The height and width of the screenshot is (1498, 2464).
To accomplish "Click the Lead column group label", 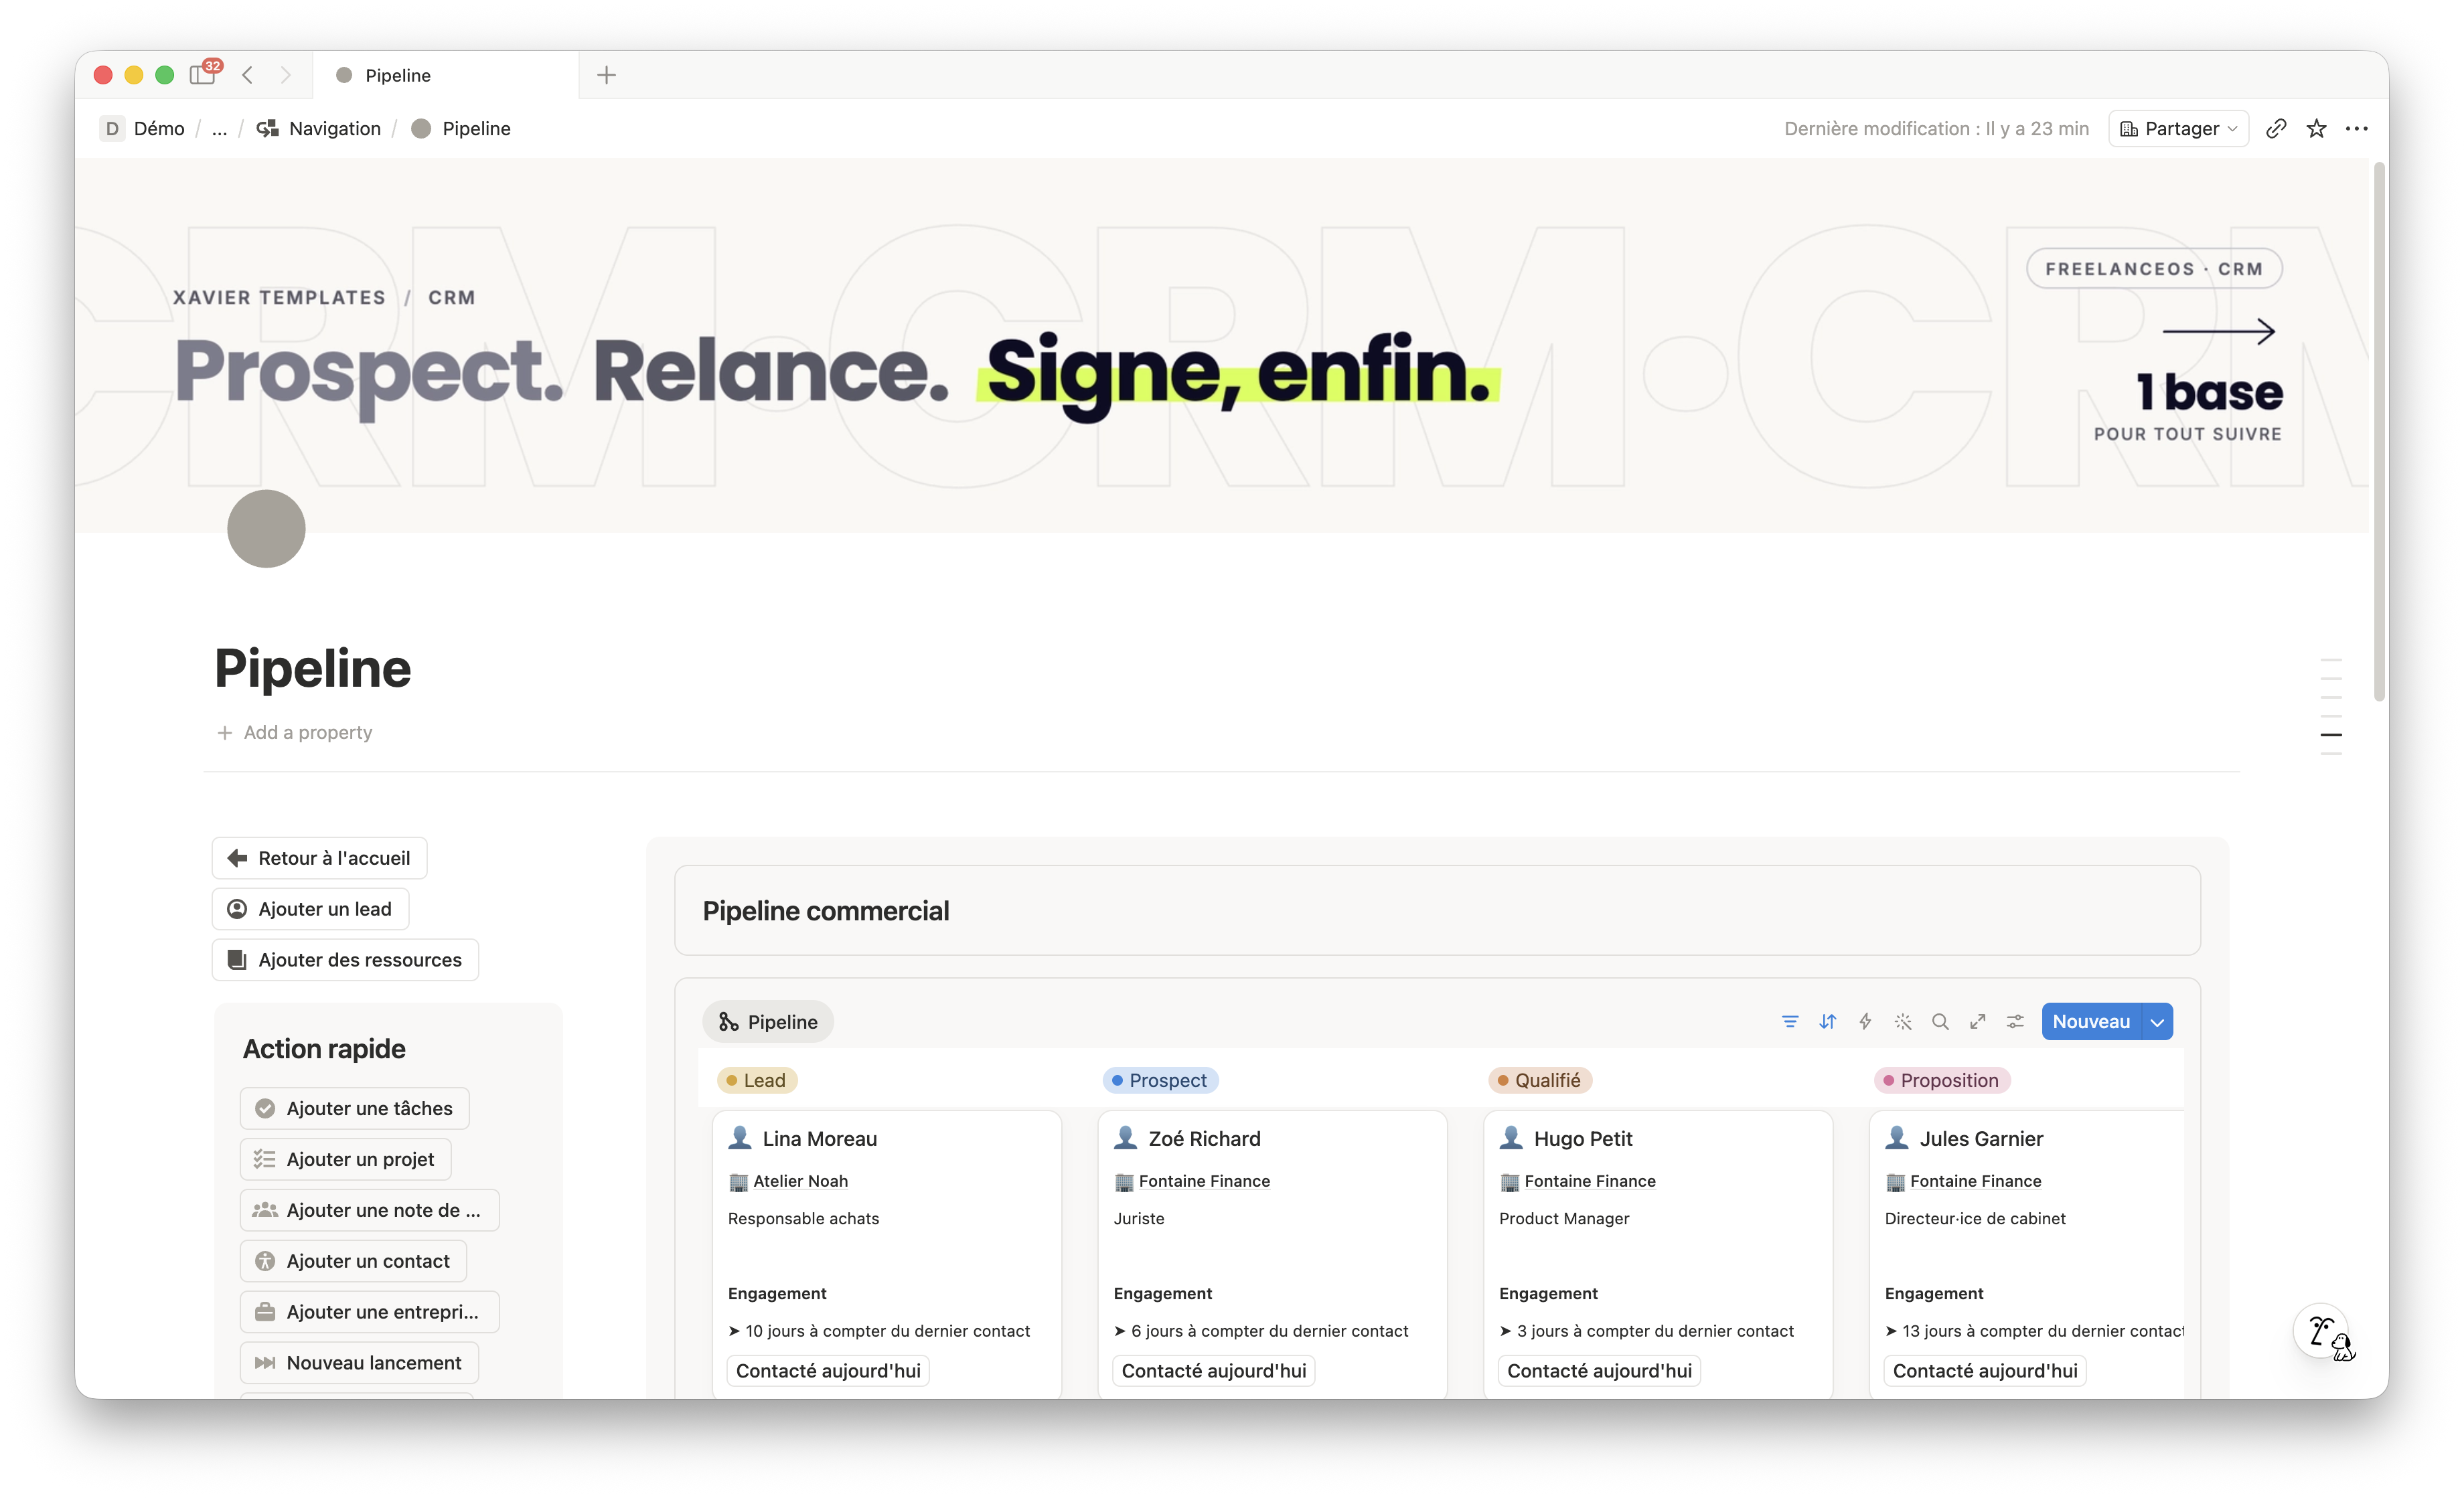I will click(757, 1080).
